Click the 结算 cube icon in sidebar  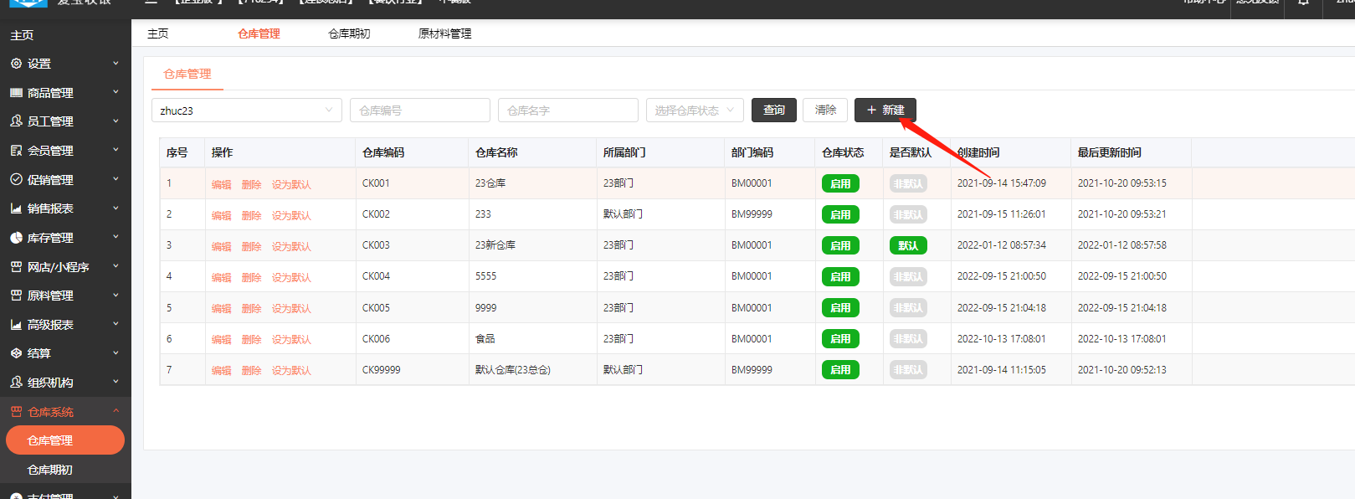tap(16, 353)
